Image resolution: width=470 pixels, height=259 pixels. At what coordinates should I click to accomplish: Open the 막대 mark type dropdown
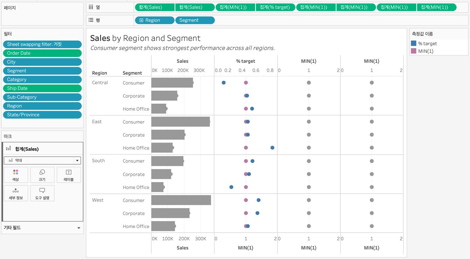click(77, 160)
